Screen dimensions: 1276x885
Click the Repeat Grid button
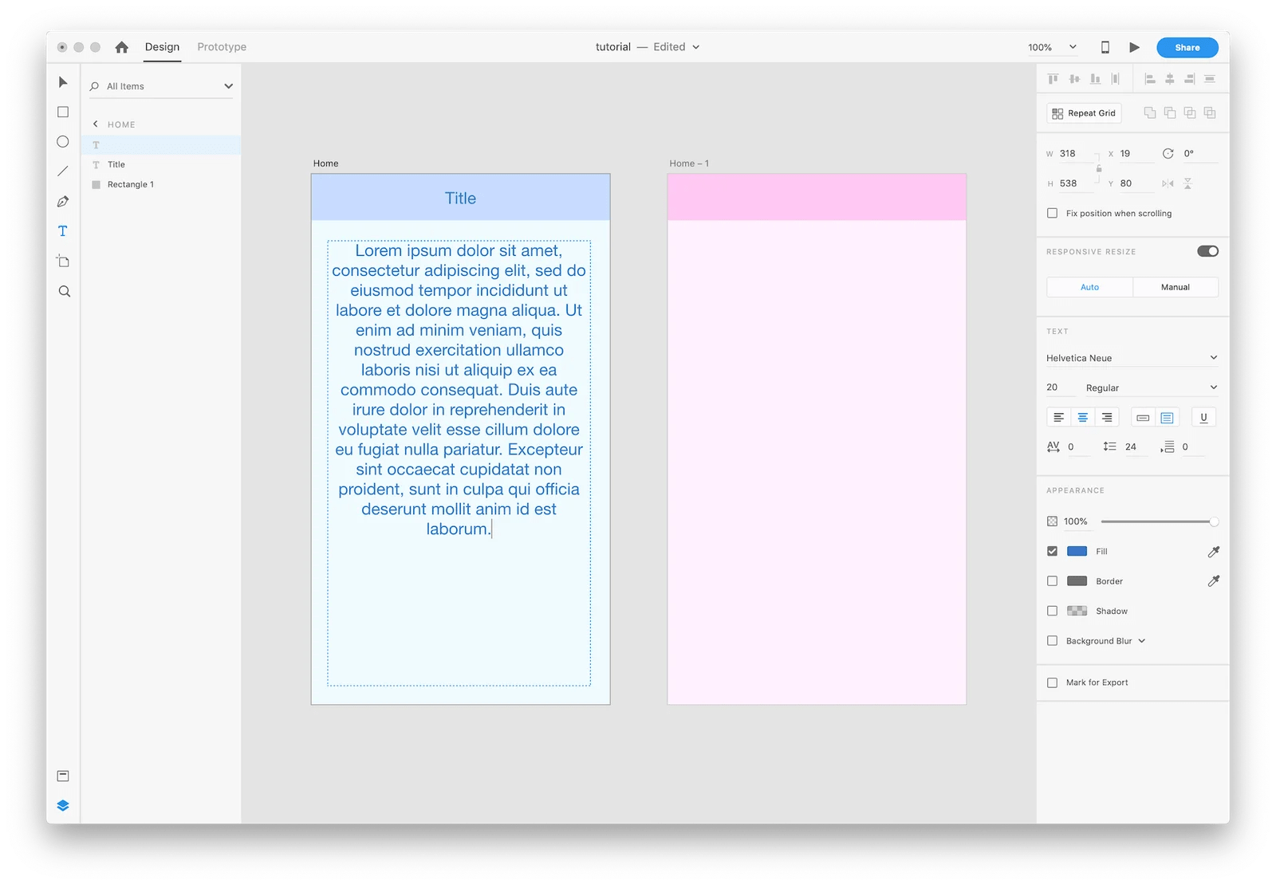(x=1084, y=113)
